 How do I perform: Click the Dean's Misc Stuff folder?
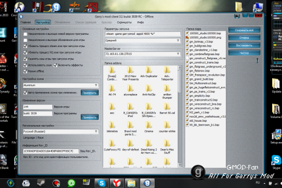[x=167, y=147]
